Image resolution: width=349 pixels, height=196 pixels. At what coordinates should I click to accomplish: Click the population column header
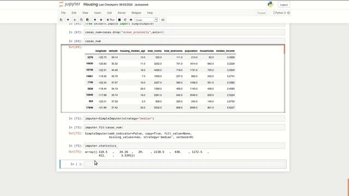(191, 51)
